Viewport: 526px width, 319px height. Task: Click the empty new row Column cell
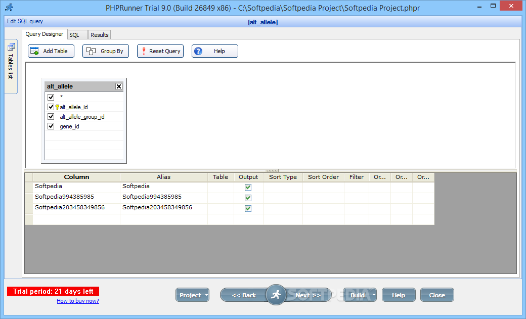(x=76, y=219)
